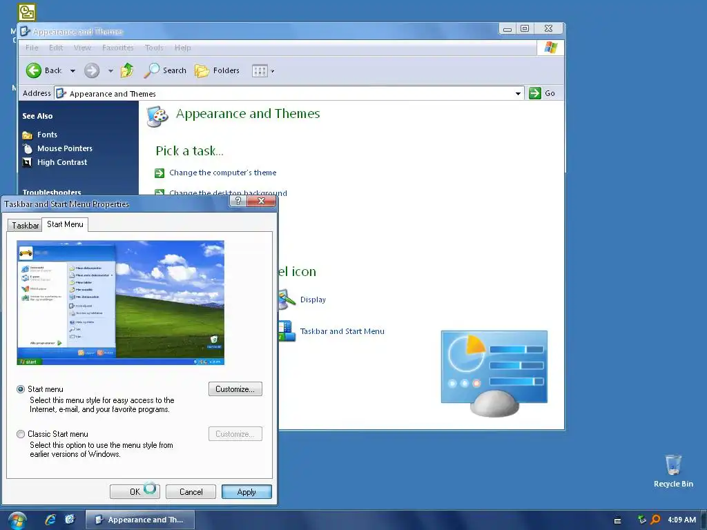Select the Start Menu tab
This screenshot has width=707, height=530.
[x=65, y=224]
